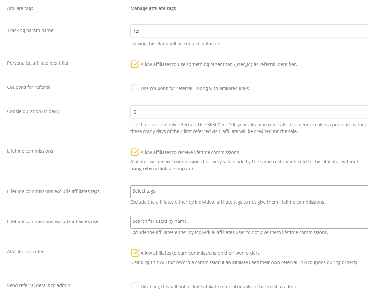Enable the Use coupons for referral checkbox

pyautogui.click(x=135, y=88)
